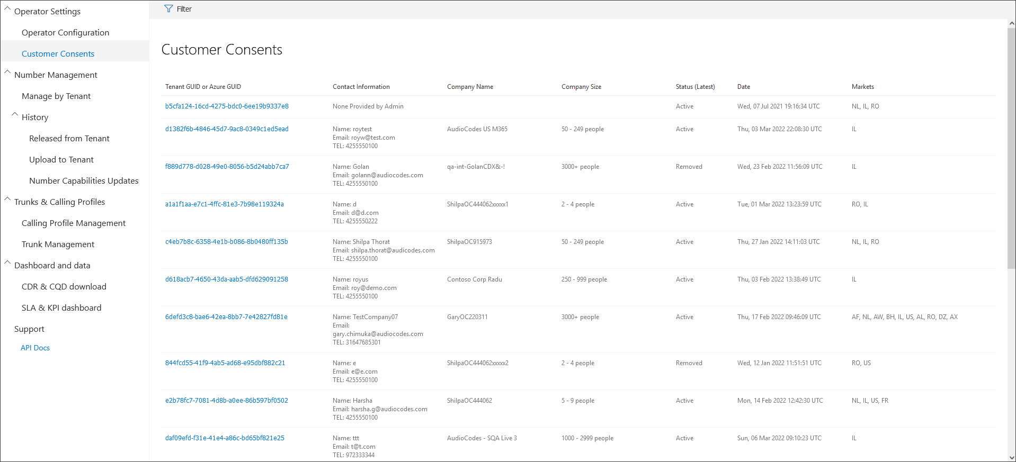
Task: Click date Sun, 06 Mar 2022 09:10:23 UTC
Action: click(x=779, y=438)
